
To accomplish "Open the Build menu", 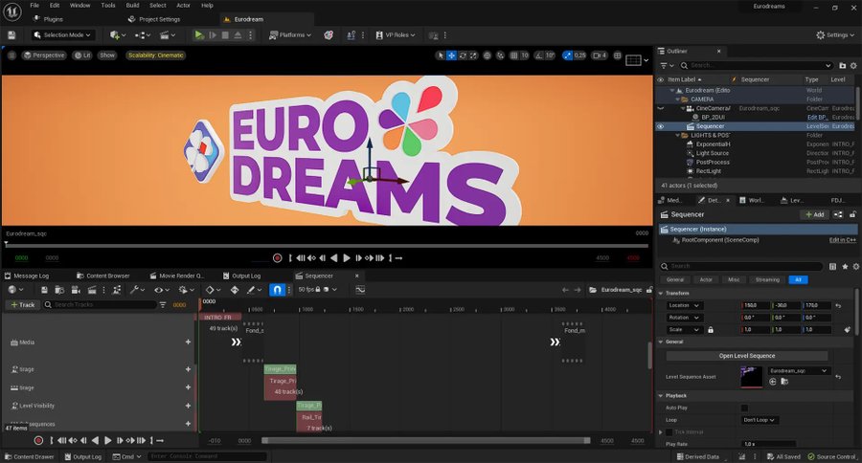I will coord(133,5).
